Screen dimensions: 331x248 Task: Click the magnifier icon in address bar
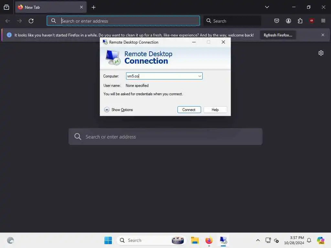click(54, 21)
